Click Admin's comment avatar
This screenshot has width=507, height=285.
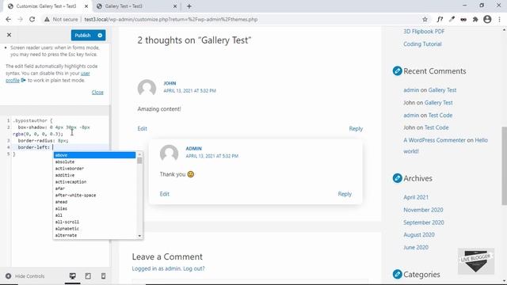coord(169,153)
